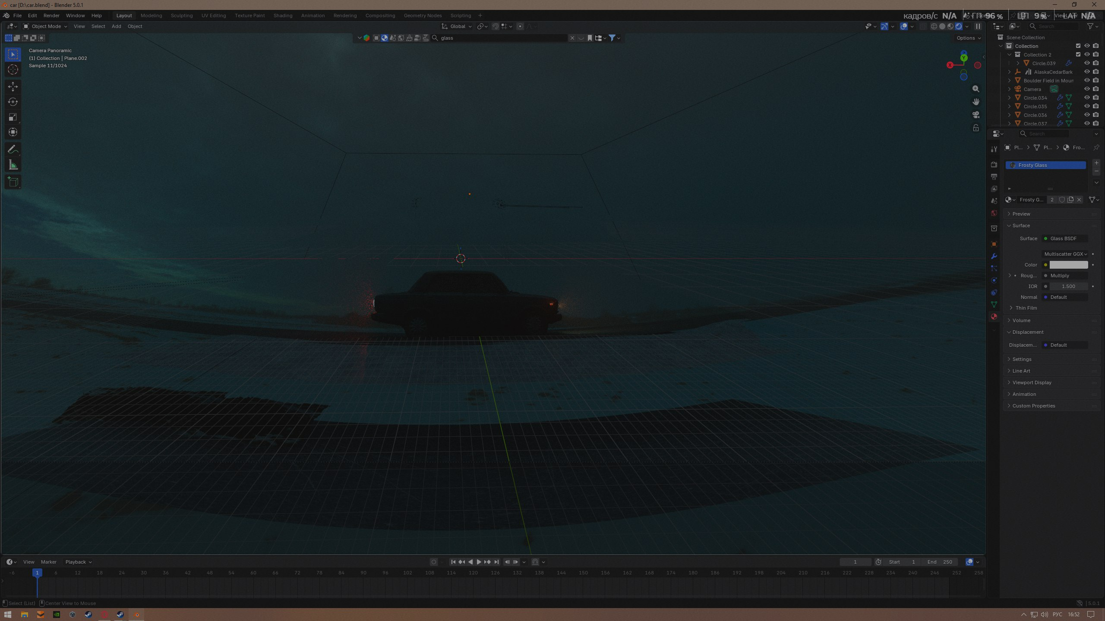Click the zoom magnifier viewport gizmo
Screen dimensions: 1105x621
click(976, 89)
